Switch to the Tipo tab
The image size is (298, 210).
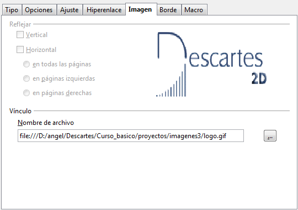12,10
